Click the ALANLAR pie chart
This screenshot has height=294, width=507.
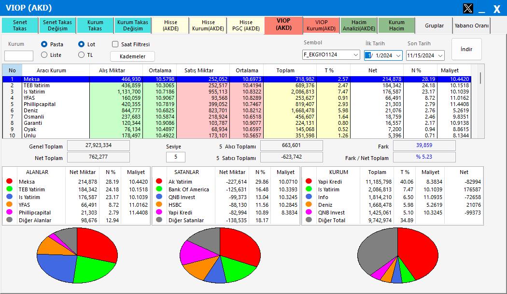[77, 255]
